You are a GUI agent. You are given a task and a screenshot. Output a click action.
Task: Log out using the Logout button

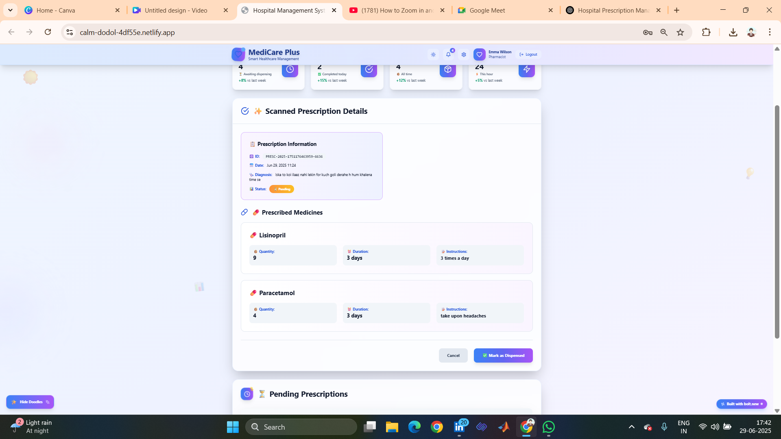point(528,54)
